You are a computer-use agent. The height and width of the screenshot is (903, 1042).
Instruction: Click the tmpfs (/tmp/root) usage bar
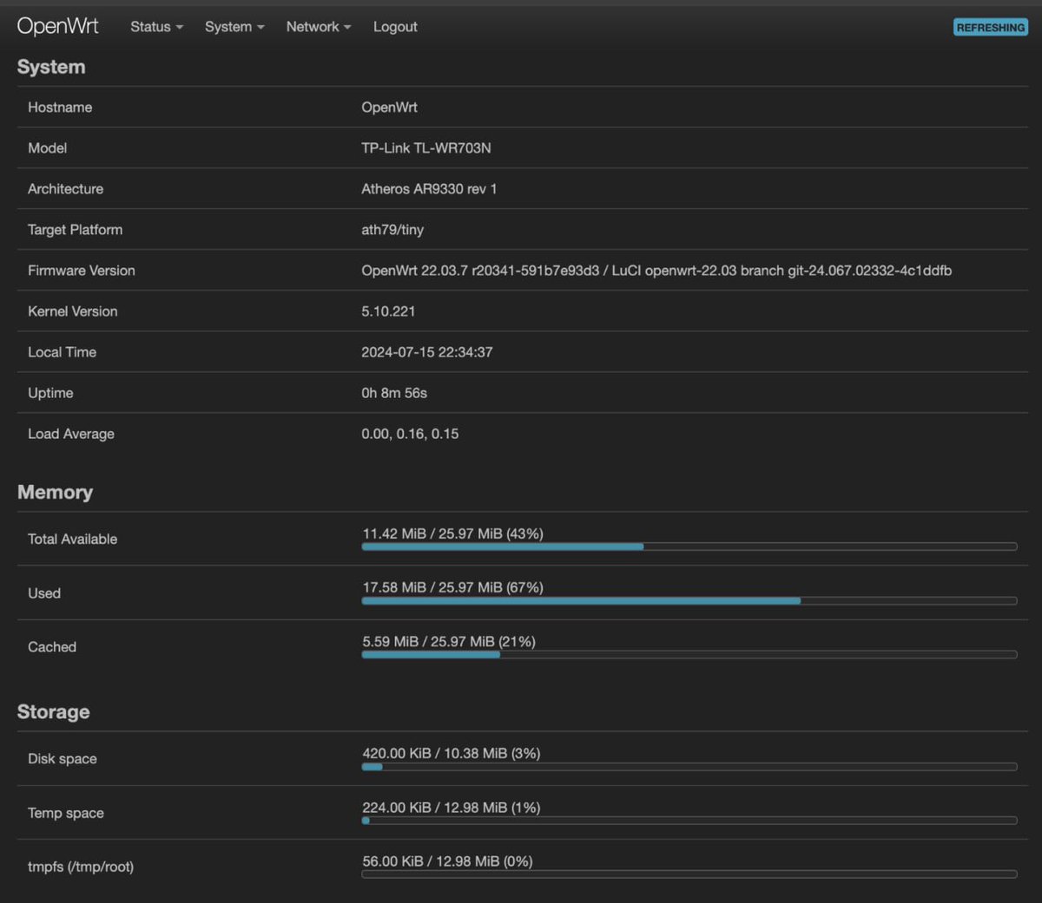click(689, 874)
